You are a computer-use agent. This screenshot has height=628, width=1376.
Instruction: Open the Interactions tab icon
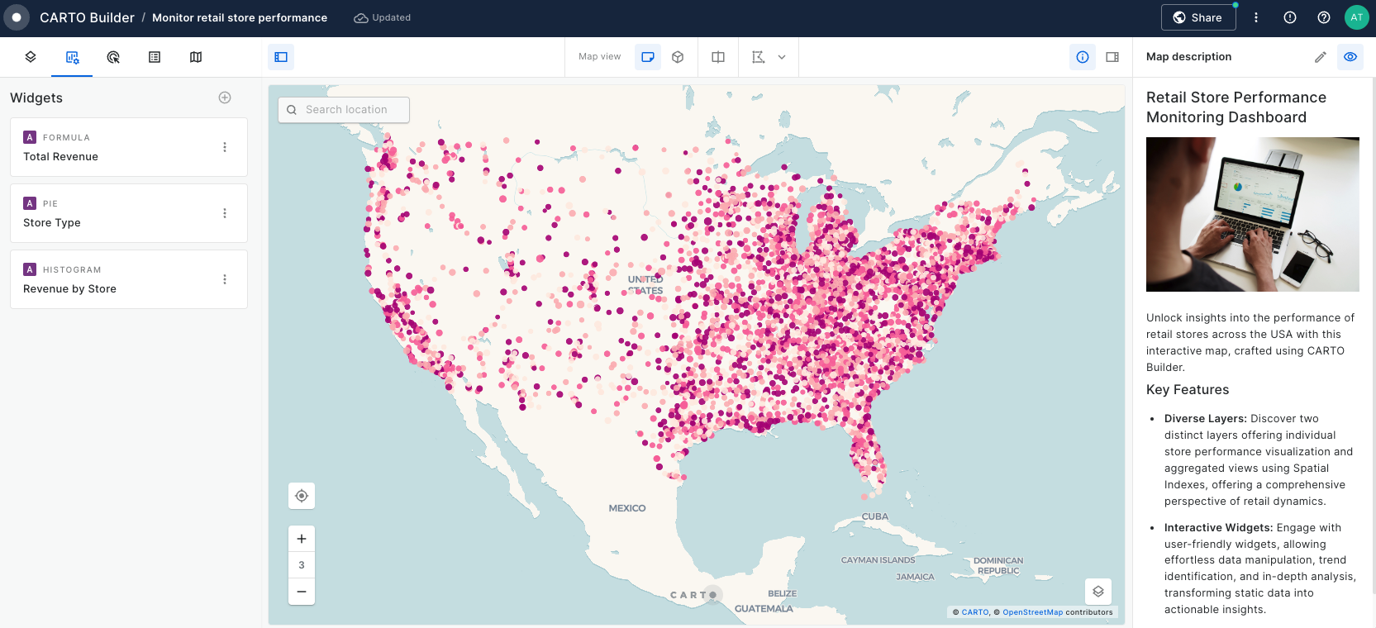point(113,57)
